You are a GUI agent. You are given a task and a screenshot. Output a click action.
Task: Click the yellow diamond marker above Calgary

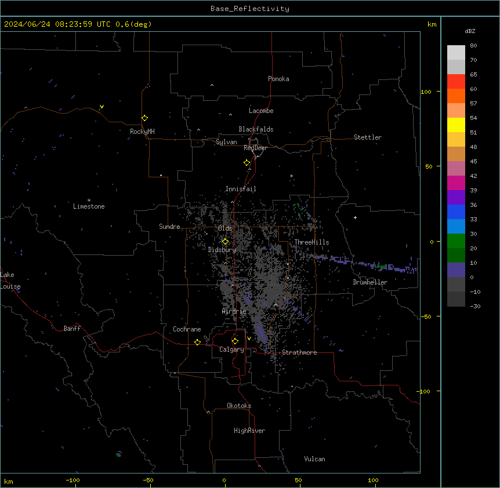tap(235, 341)
